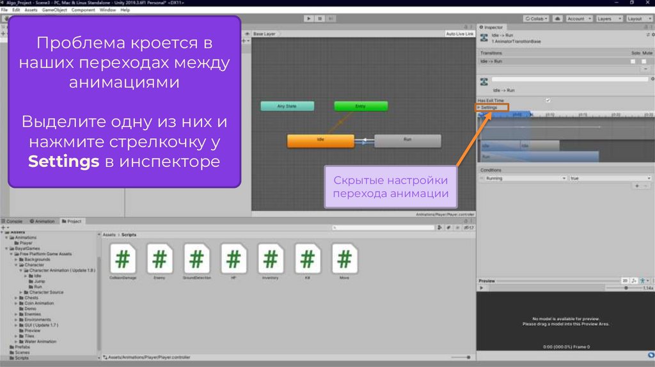Open the Assets menu
This screenshot has width=655, height=367.
pos(31,10)
